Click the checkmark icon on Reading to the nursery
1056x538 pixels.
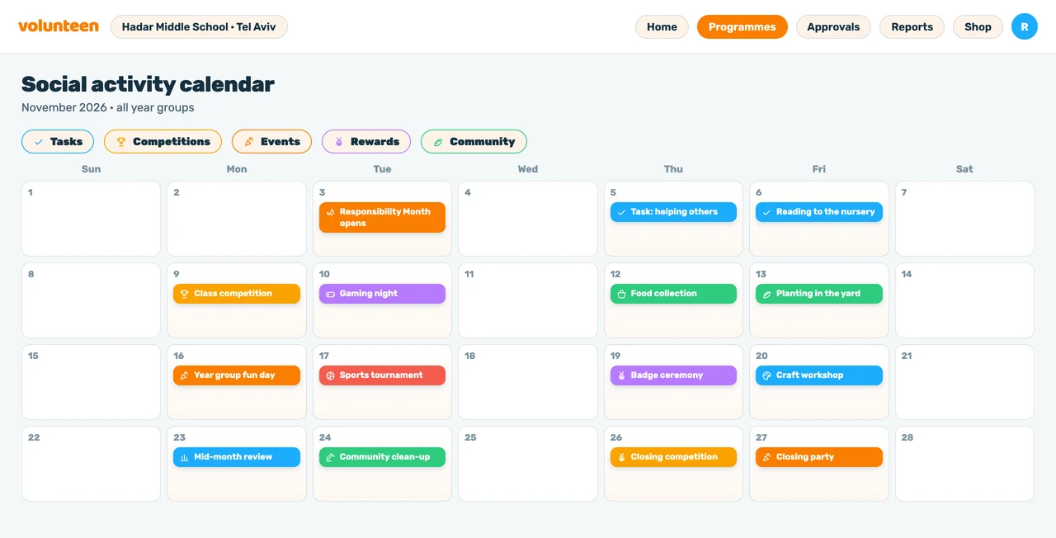767,212
